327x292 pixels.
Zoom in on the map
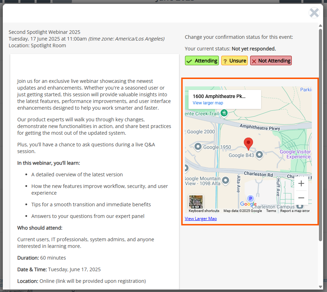click(x=301, y=183)
